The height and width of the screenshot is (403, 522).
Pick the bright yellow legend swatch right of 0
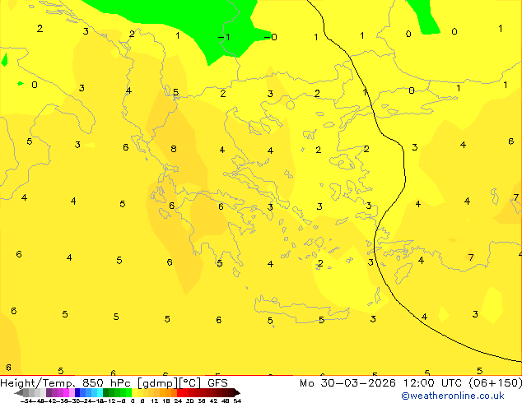[x=134, y=392]
